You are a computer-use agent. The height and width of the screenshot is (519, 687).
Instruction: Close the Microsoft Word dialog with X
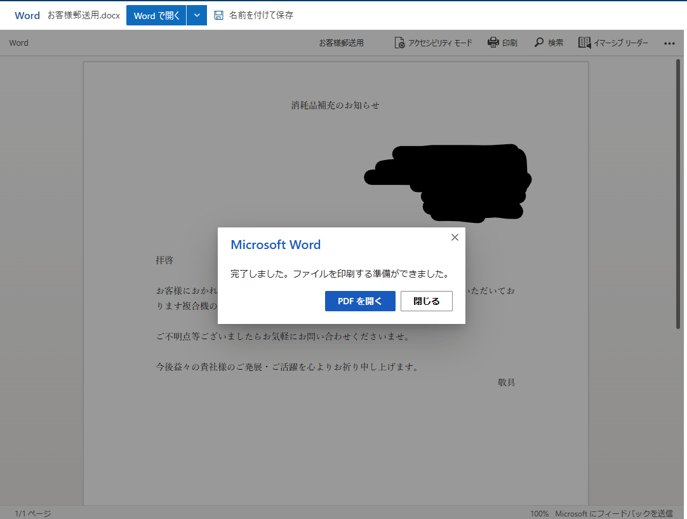coord(455,237)
